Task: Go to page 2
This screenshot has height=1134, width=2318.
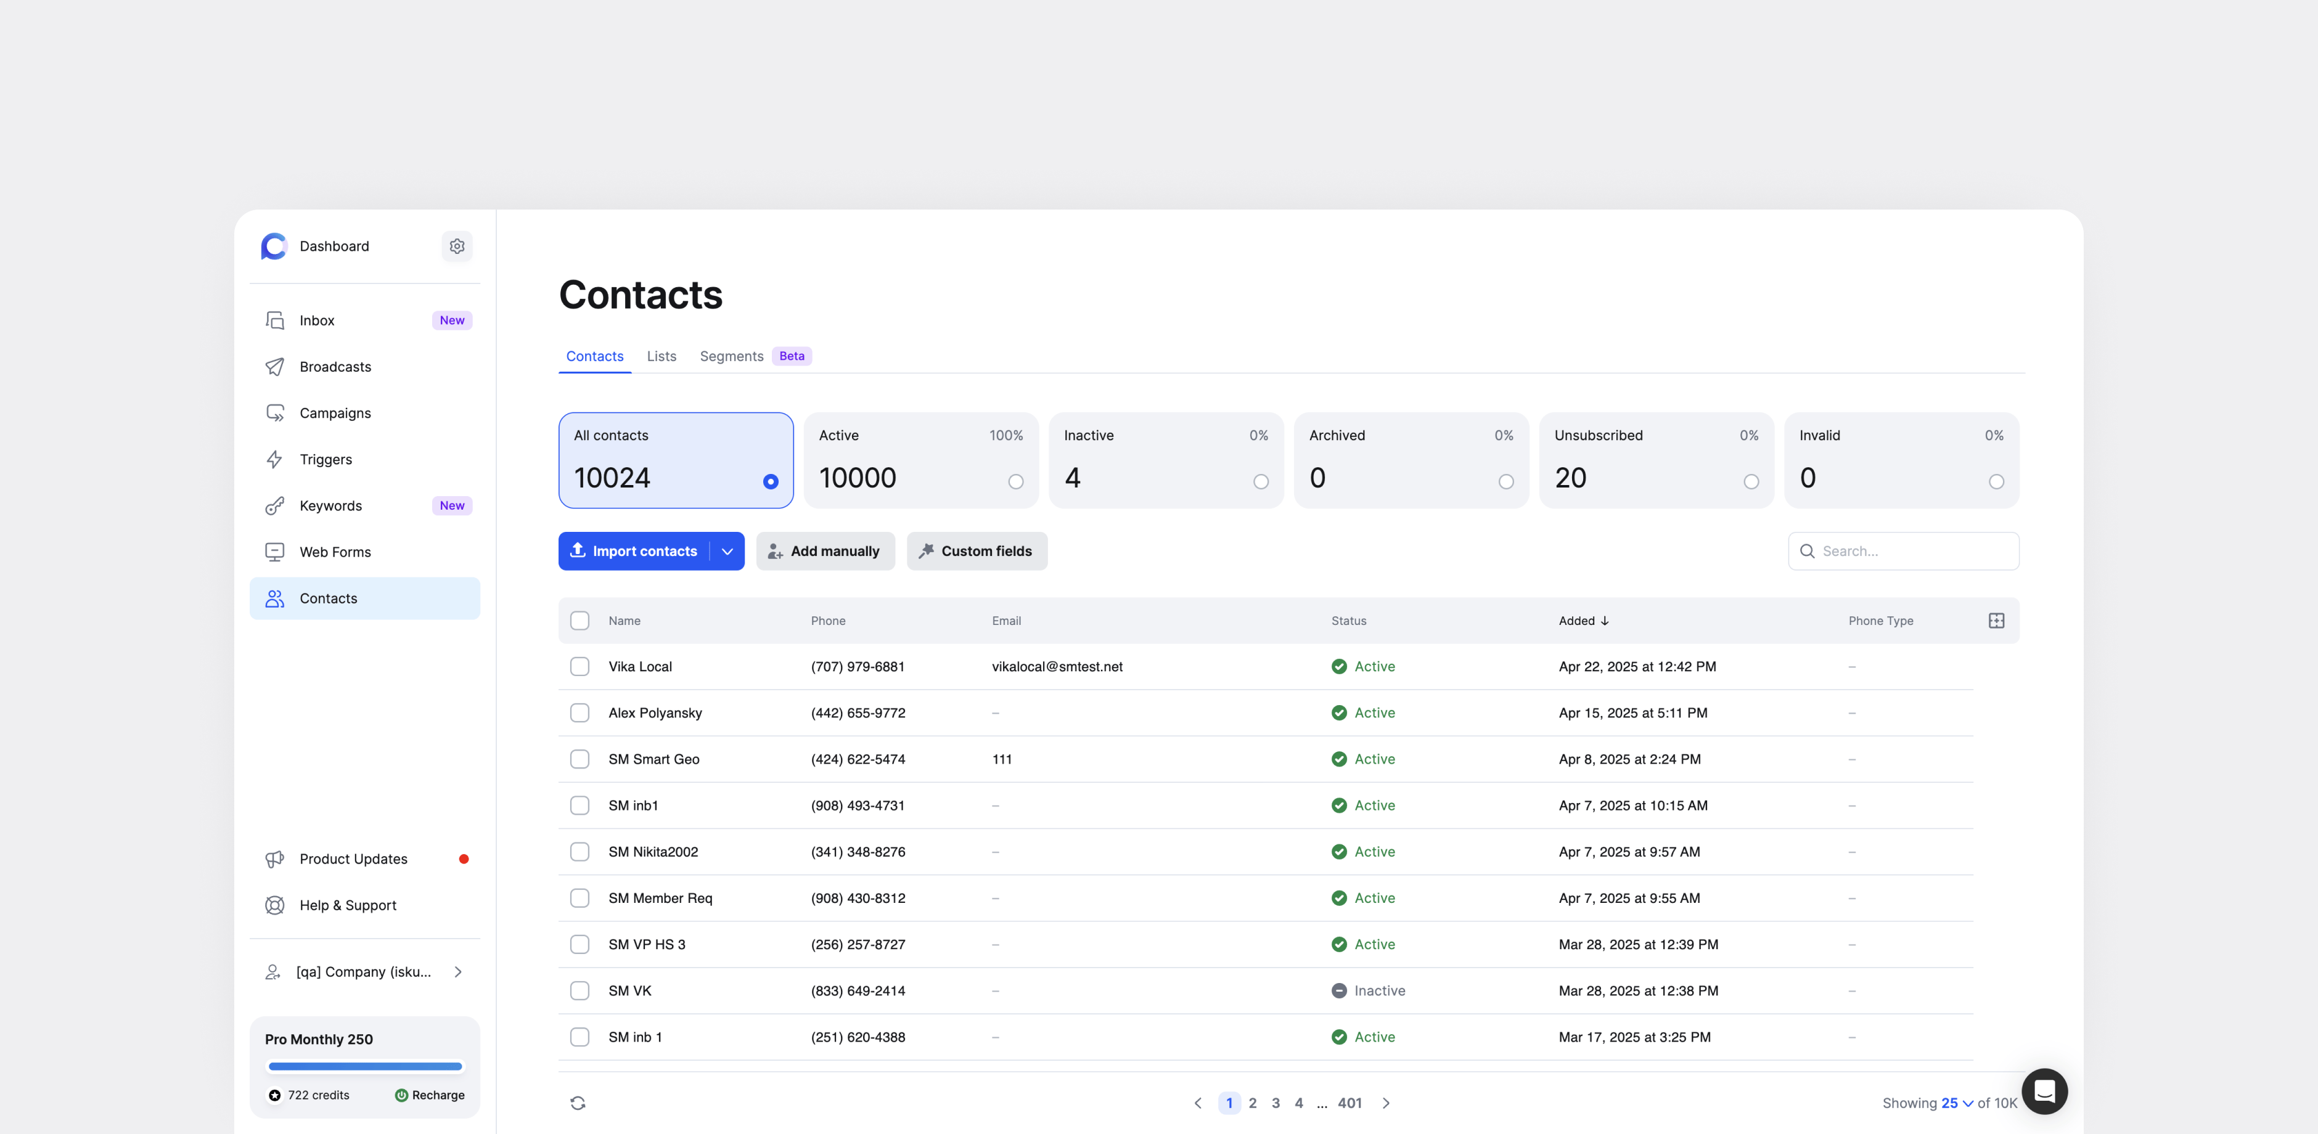Action: (1251, 1103)
